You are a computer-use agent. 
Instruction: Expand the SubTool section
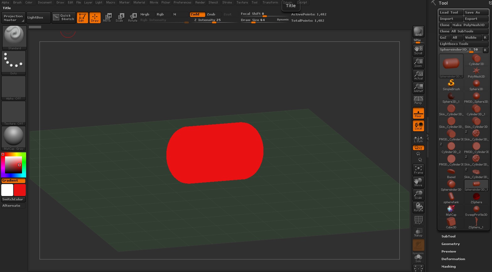[448, 237]
